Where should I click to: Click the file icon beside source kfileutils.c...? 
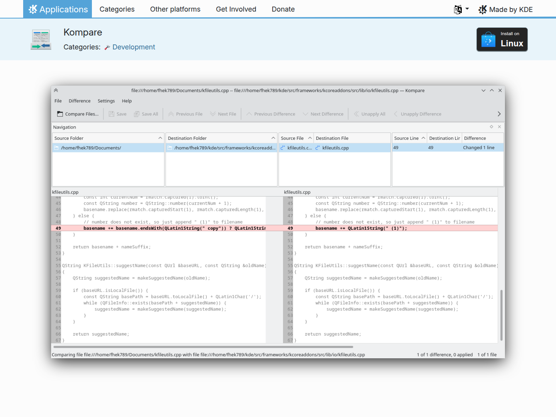point(283,148)
